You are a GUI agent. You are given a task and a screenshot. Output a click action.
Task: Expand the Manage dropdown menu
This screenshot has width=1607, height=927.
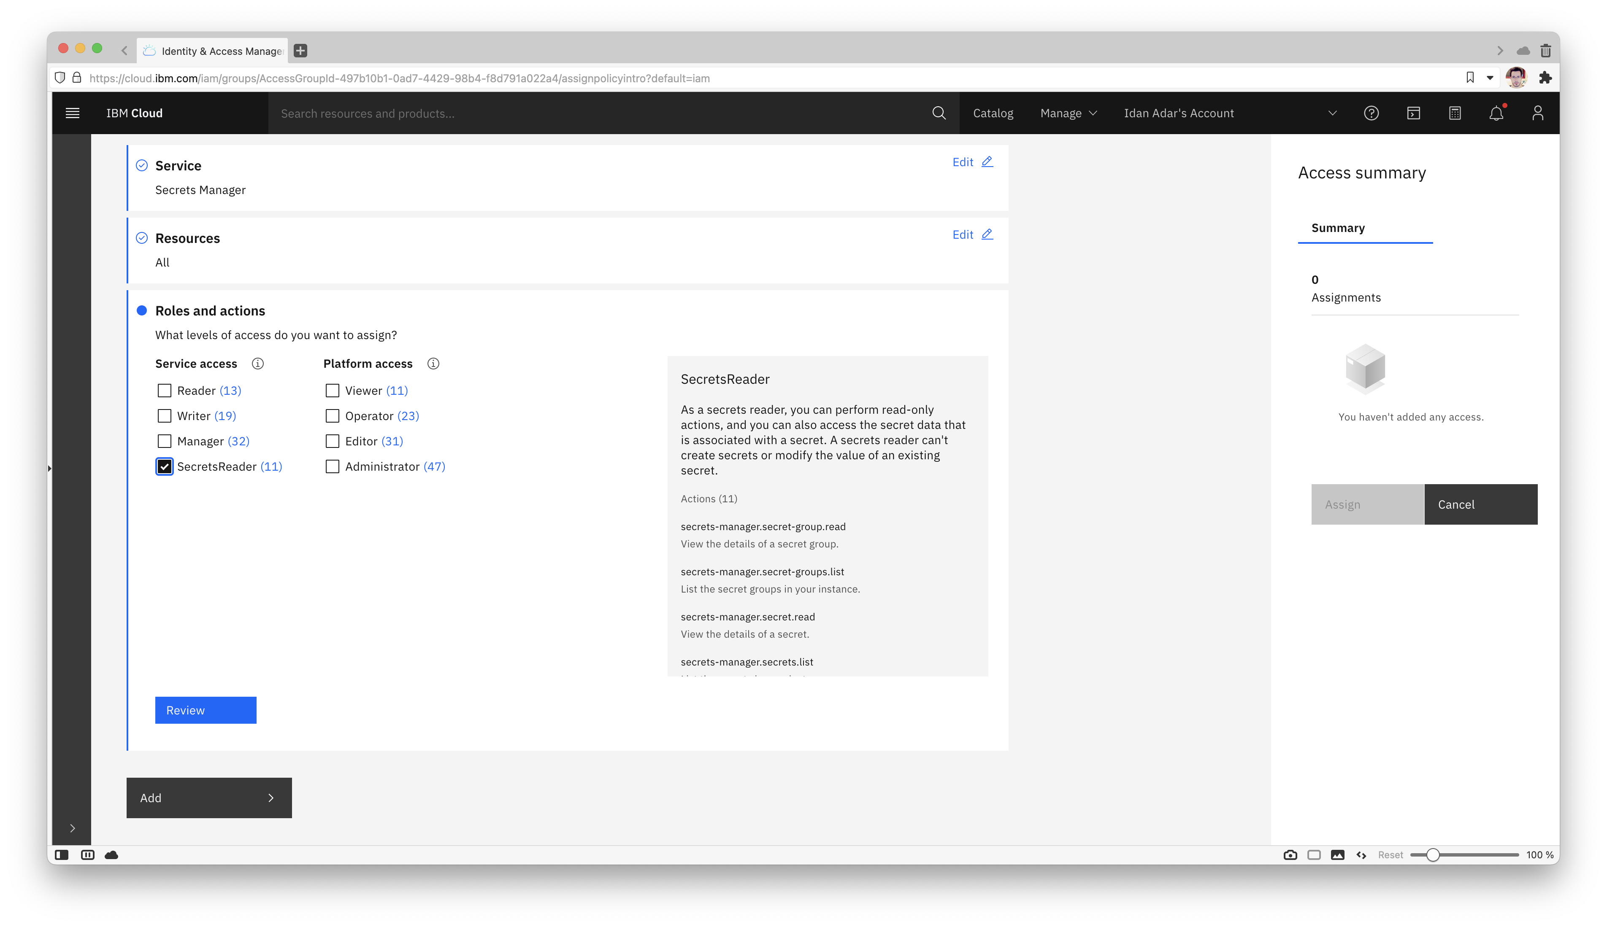click(x=1068, y=113)
